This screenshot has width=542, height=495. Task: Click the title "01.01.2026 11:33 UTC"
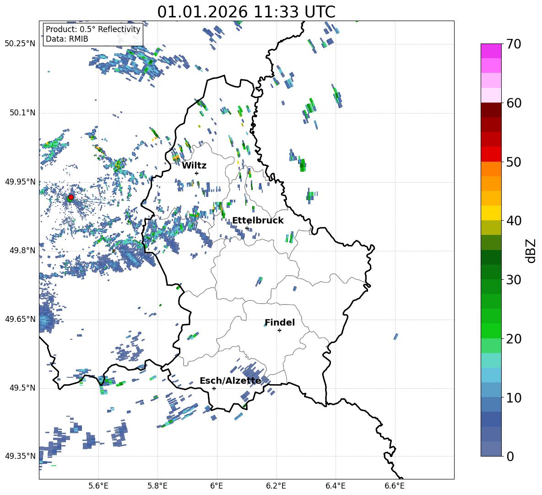(x=246, y=12)
